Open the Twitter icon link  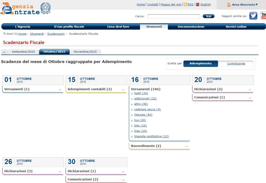(x=253, y=16)
